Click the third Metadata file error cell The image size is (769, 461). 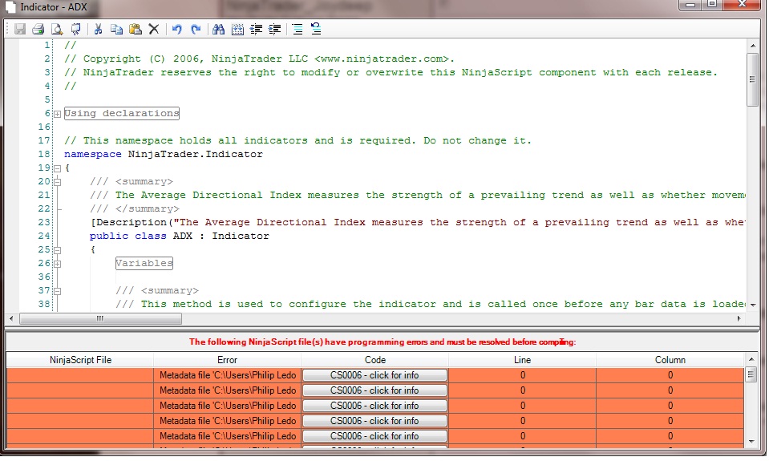[228, 406]
